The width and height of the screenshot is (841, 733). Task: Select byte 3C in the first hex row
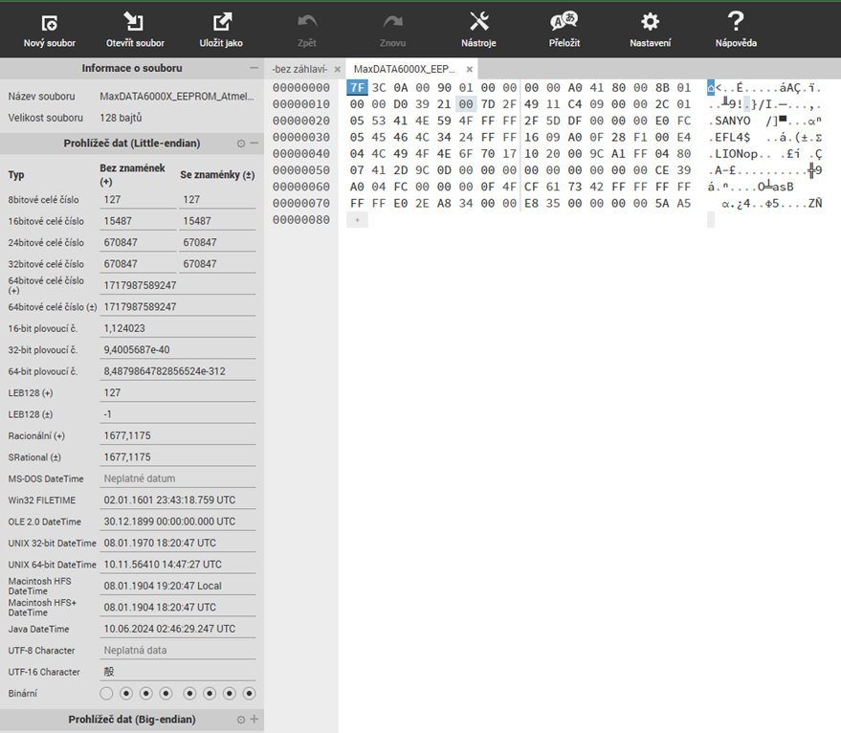click(x=379, y=87)
